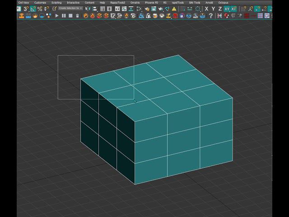
Task: Restrict transform to Z axis
Action: (x=220, y=9)
